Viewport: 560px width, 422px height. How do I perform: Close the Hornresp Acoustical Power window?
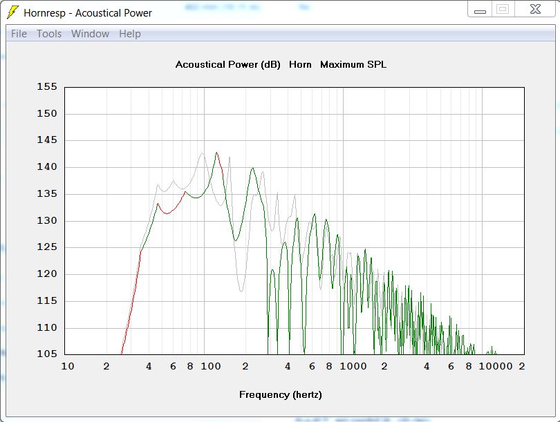535,10
